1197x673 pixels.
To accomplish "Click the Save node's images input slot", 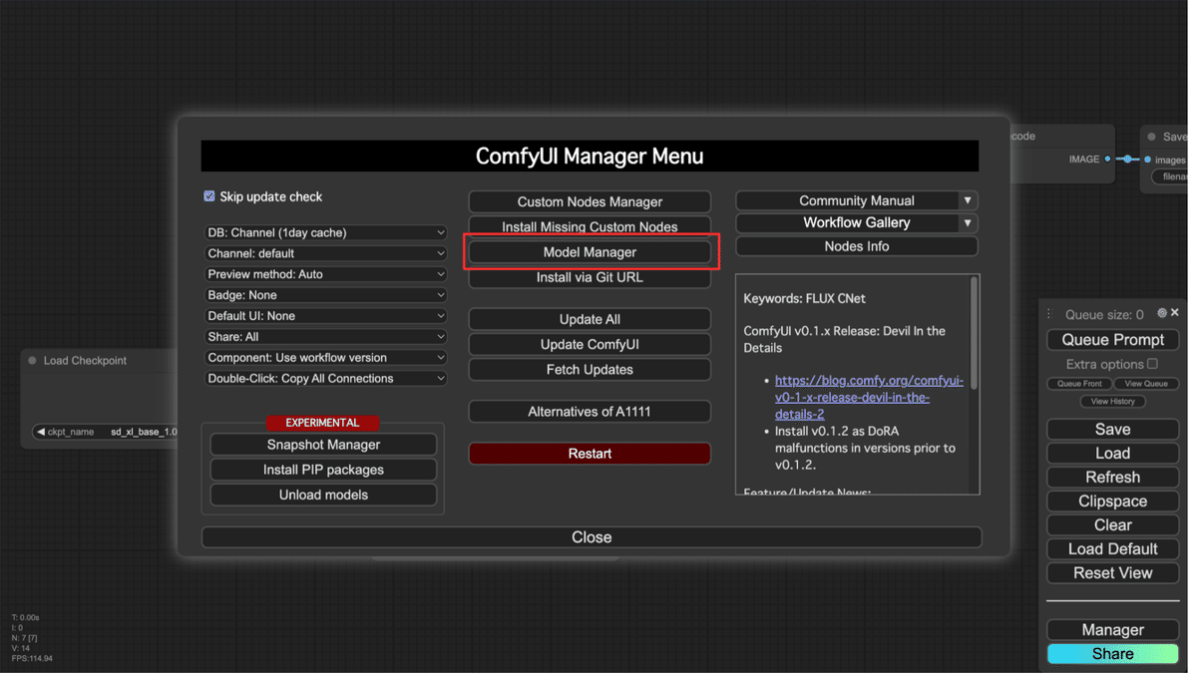I will [x=1148, y=160].
